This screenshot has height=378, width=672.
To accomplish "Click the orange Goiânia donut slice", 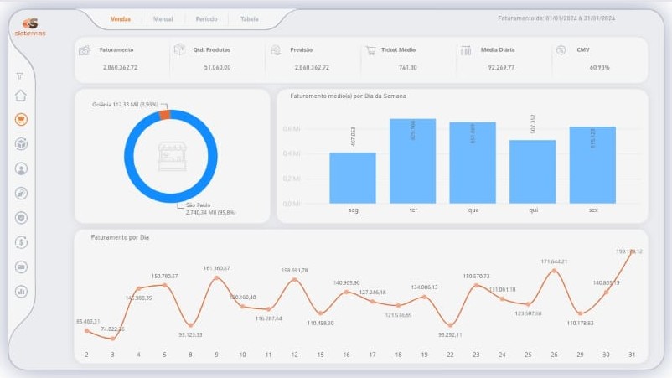I will click(164, 115).
